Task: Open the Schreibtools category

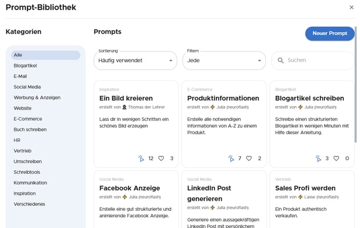Action: [x=27, y=172]
